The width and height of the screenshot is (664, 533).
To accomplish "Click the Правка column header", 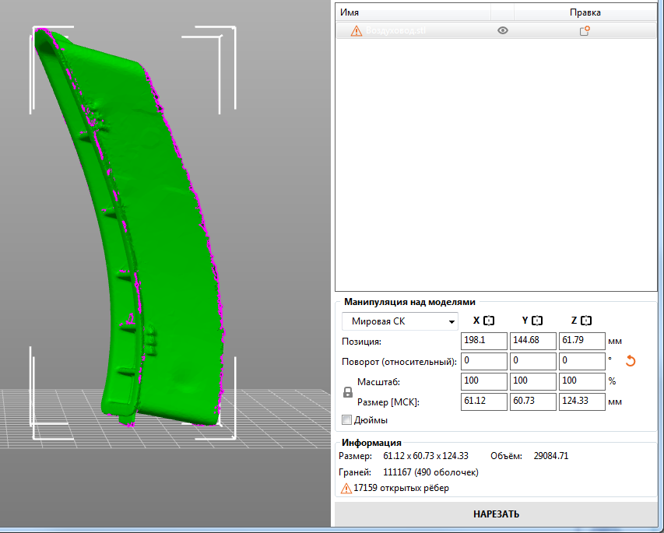I will click(x=585, y=12).
